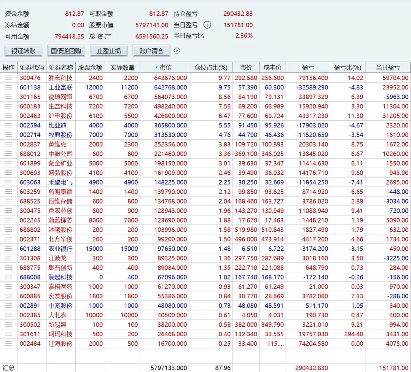This screenshot has width=411, height=372.
Task: Open the operation menu icon for 沪电股份
Action: point(9,116)
